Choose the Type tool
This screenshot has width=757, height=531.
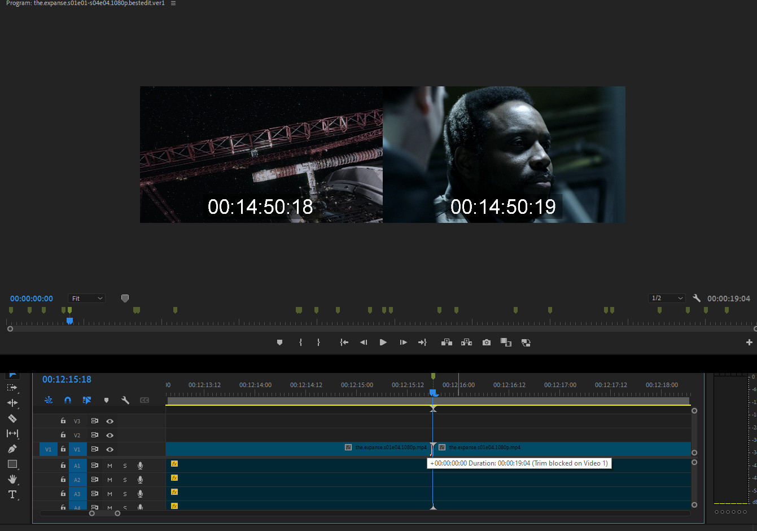pyautogui.click(x=12, y=494)
